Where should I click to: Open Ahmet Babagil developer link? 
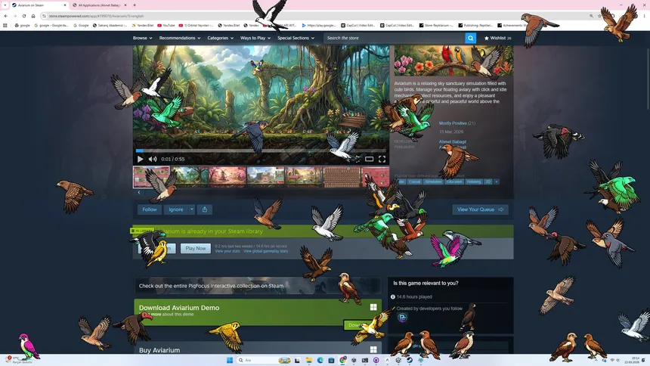tap(453, 142)
